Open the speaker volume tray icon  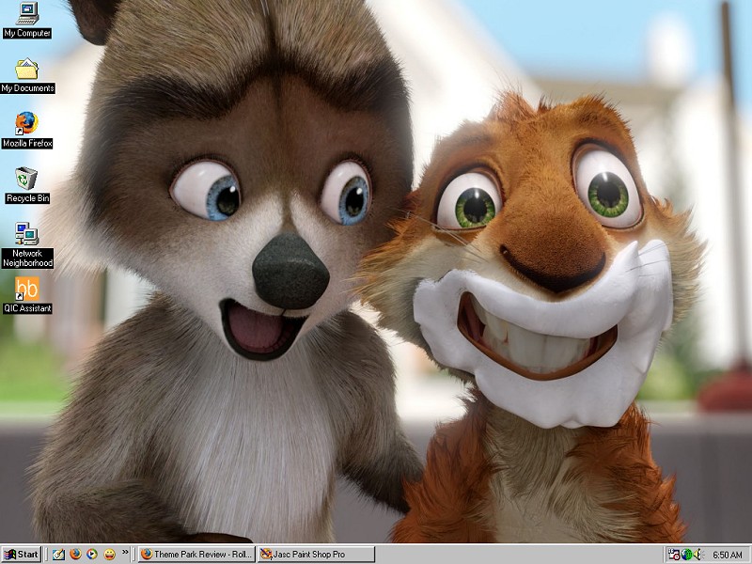pos(697,555)
